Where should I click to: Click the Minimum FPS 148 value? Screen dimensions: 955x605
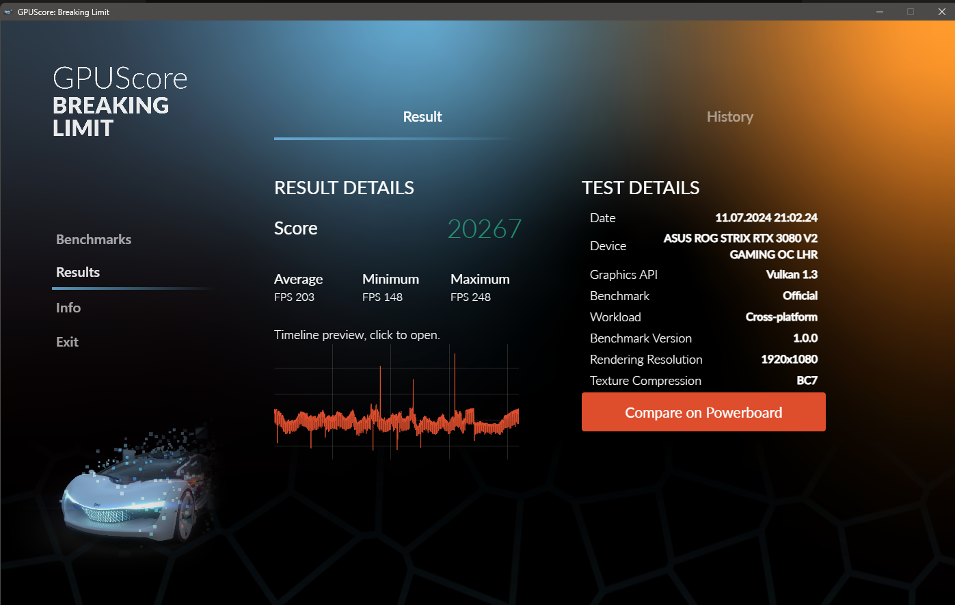pos(383,297)
